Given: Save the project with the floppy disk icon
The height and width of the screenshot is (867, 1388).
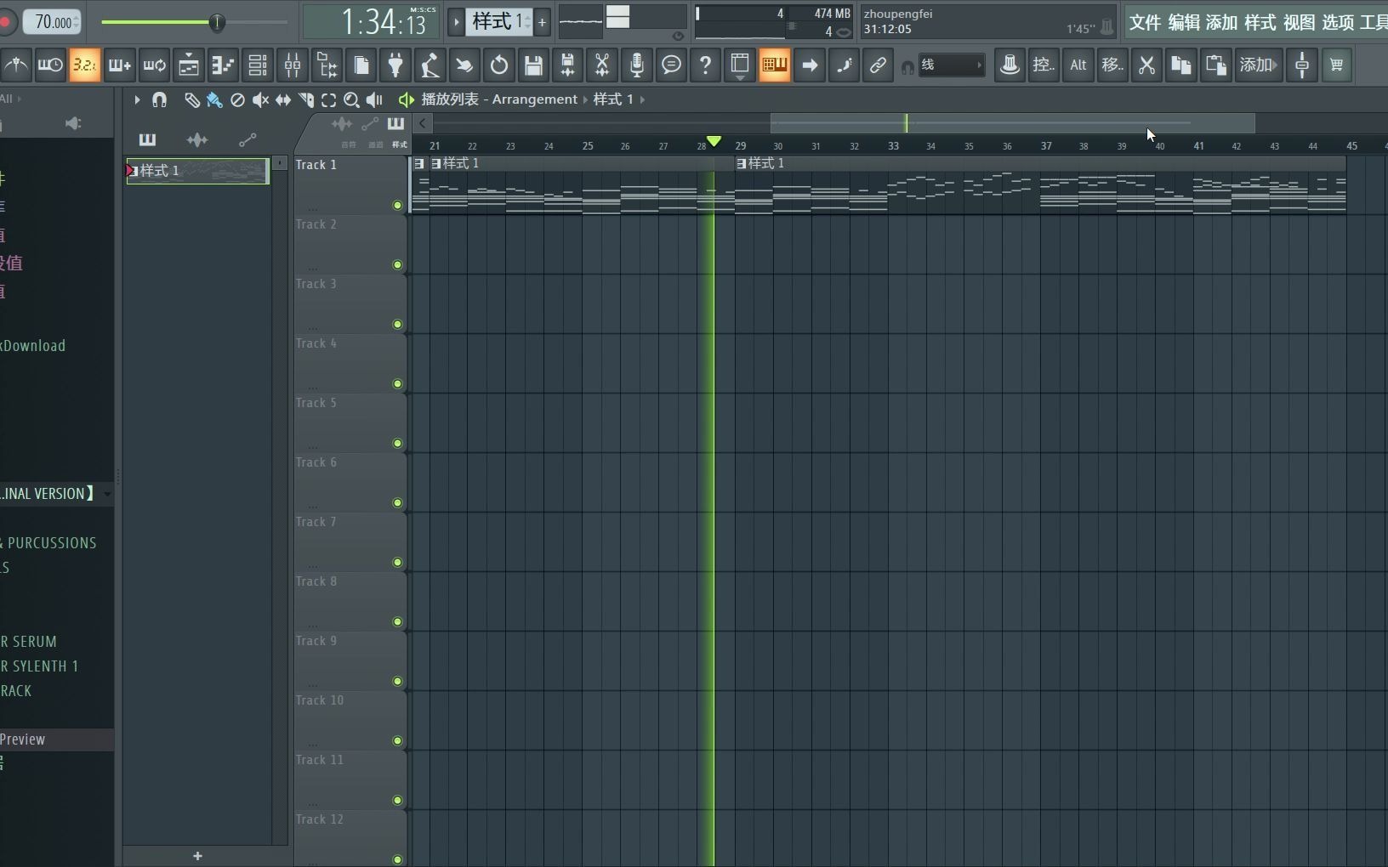Looking at the screenshot, I should [x=533, y=65].
